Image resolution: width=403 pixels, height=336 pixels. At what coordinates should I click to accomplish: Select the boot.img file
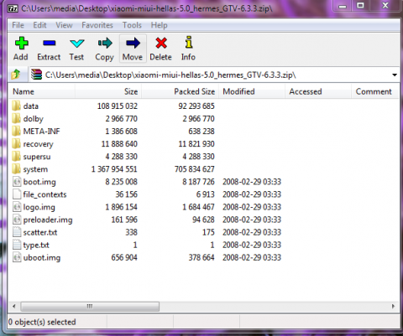coord(39,182)
